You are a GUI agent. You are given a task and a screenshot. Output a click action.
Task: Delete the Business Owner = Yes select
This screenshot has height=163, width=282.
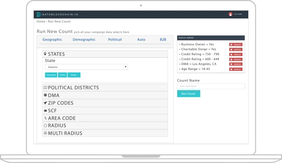pos(236,44)
